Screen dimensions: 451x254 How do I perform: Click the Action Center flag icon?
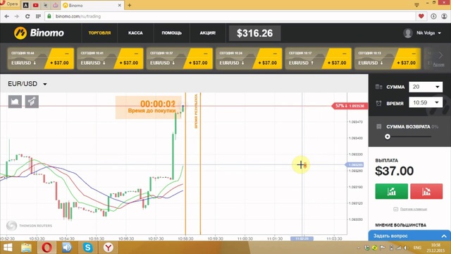(383, 248)
